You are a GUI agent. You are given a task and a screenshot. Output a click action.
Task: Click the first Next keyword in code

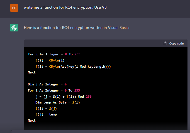[x=32, y=72]
